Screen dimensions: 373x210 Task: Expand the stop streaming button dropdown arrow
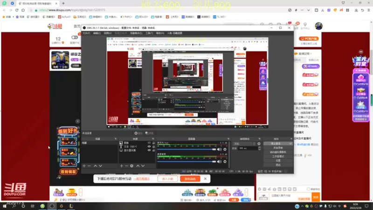tap(290, 144)
